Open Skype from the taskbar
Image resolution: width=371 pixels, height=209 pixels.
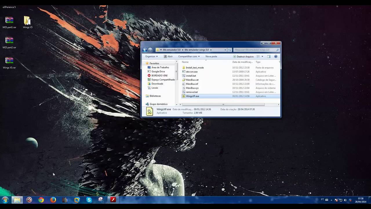tap(89, 200)
